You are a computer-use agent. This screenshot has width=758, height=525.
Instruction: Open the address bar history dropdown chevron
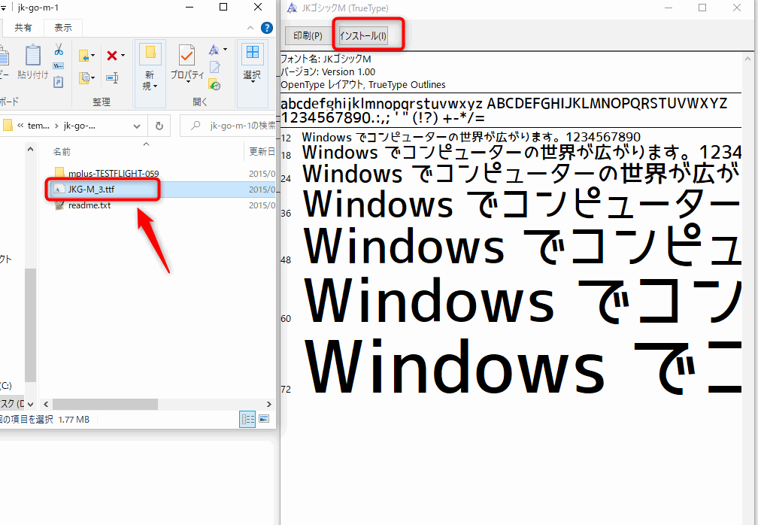point(137,126)
